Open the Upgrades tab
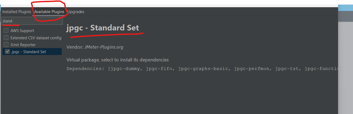The height and width of the screenshot is (114, 353). click(x=76, y=12)
